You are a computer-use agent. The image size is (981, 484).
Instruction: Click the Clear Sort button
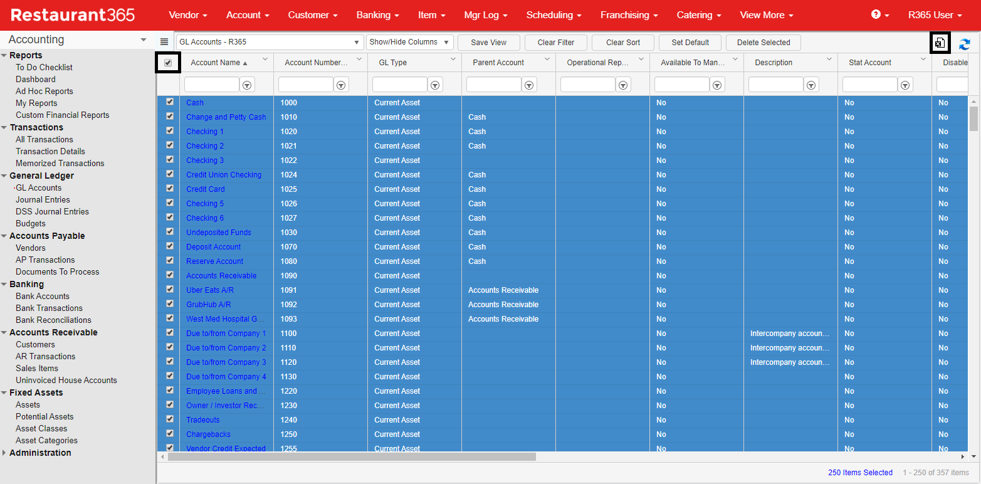623,43
